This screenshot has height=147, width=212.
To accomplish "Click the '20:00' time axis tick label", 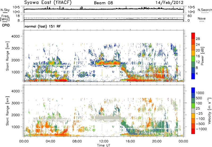I will pos(157,141).
